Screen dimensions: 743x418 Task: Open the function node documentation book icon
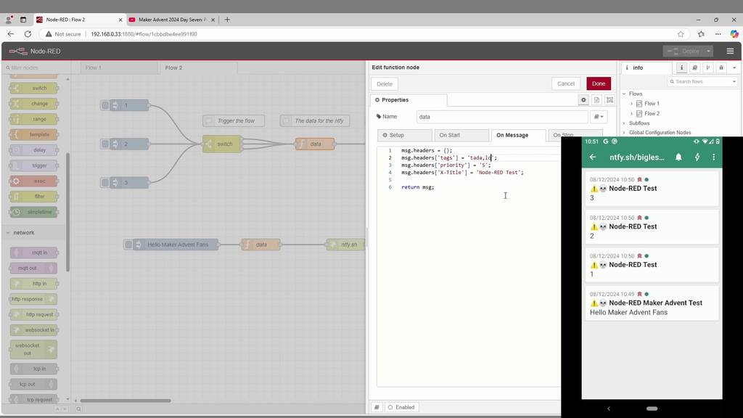coord(377,407)
